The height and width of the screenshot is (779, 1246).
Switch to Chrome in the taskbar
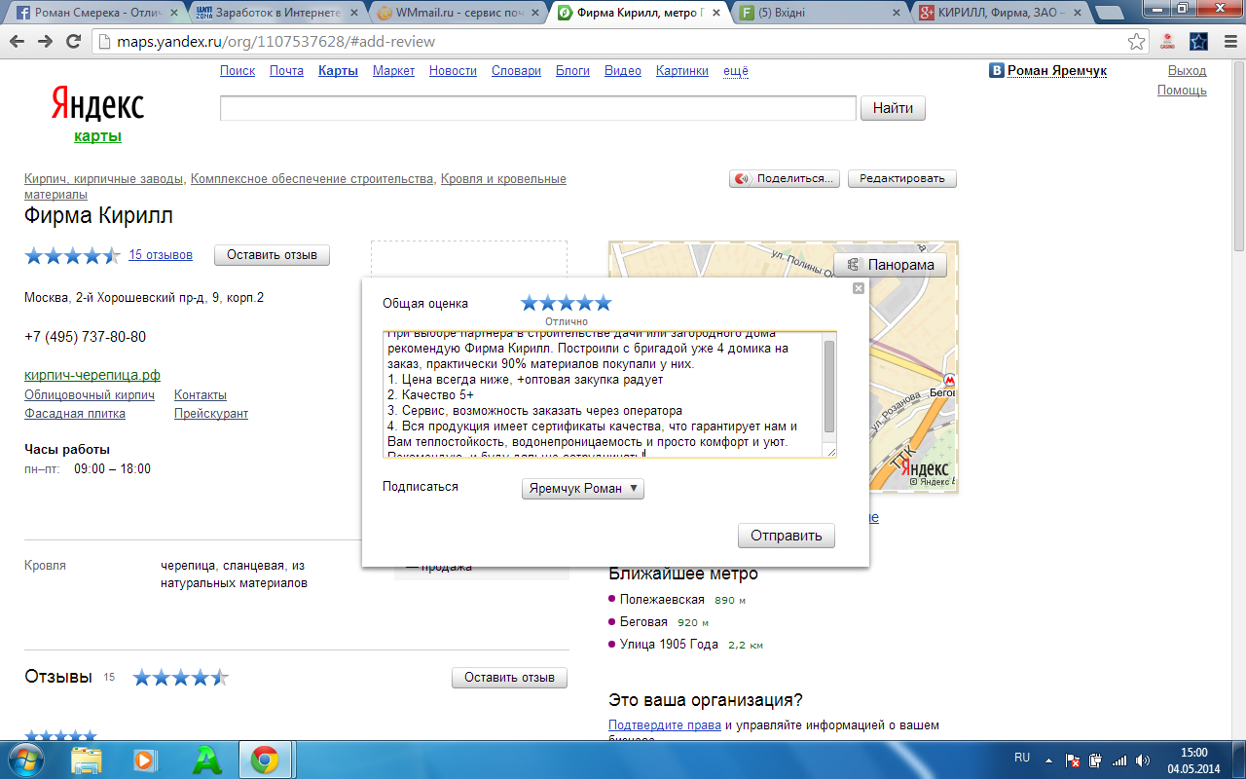(264, 759)
